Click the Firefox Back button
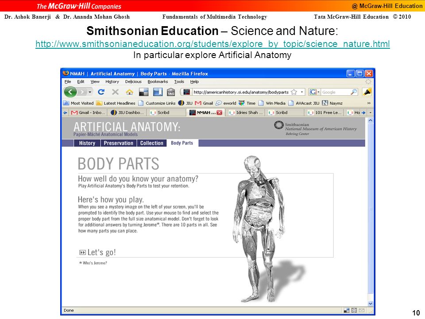 (x=70, y=92)
